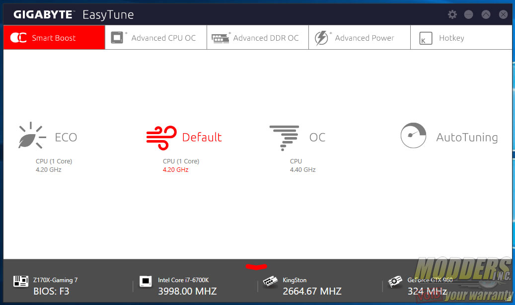This screenshot has width=515, height=305.
Task: Click the CPU chip icon in status bar
Action: [146, 281]
